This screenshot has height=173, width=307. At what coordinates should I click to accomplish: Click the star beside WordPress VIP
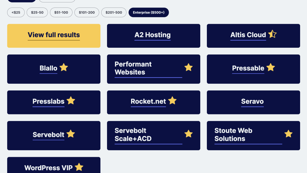(79, 167)
